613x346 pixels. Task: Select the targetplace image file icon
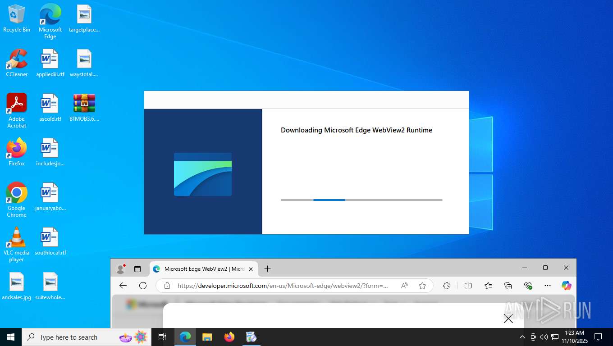pos(84,18)
